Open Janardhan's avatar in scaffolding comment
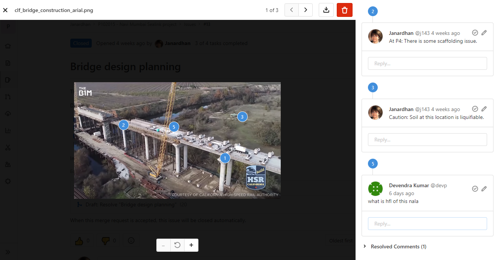 (x=375, y=37)
